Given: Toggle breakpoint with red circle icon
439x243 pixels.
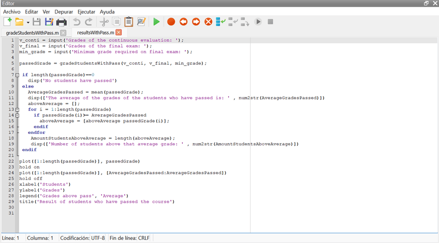Looking at the screenshot, I should (x=171, y=22).
